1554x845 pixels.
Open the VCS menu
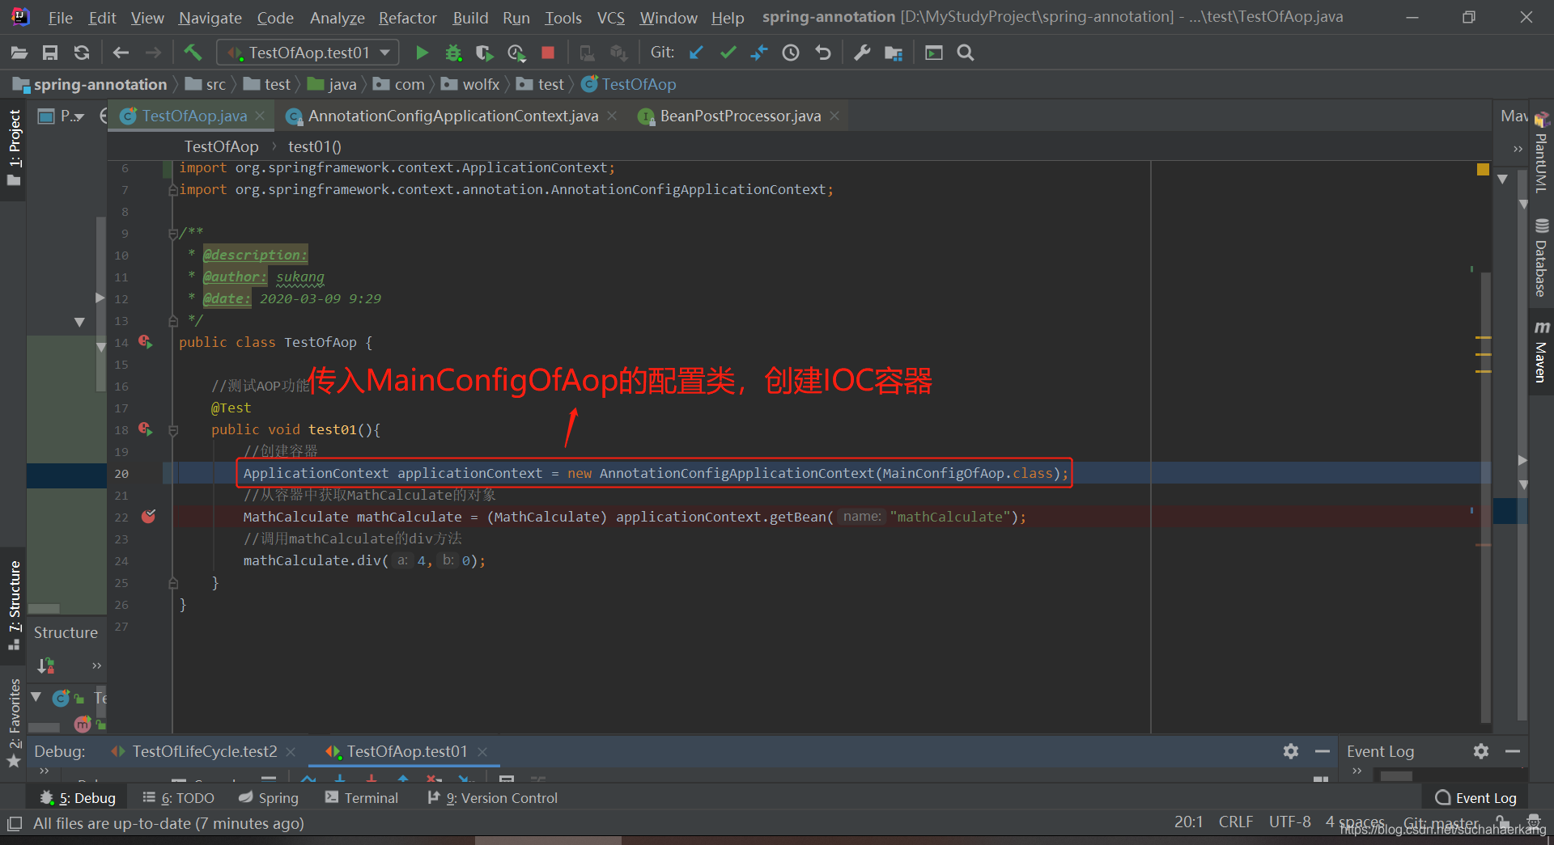[x=610, y=17]
